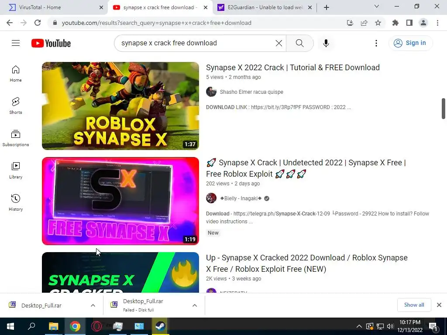Open Chrome's three-dot menu
Image resolution: width=447 pixels, height=335 pixels.
pos(437,23)
